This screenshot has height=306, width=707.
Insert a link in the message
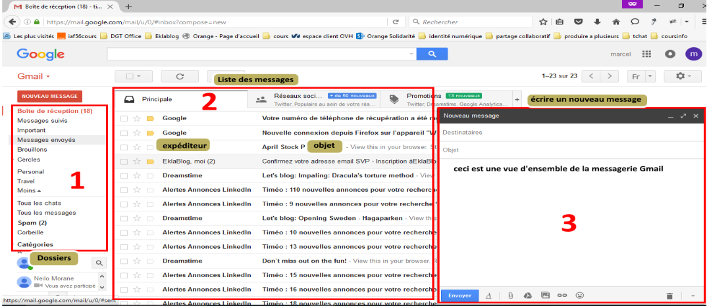pos(562,295)
